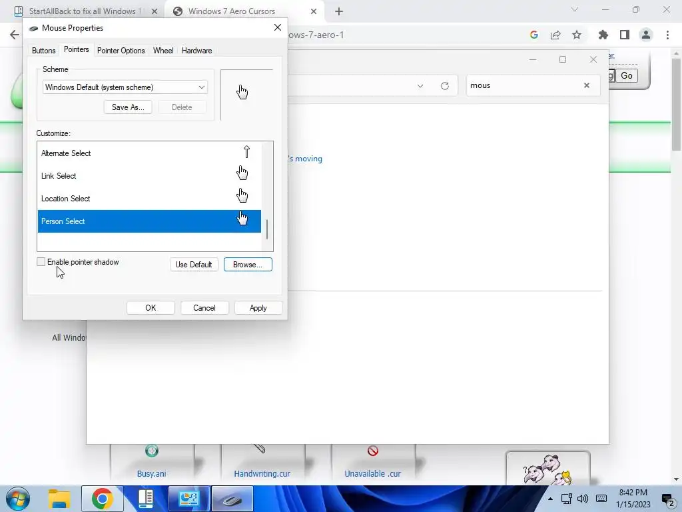Expand the address bar history dropdown
This screenshot has width=682, height=512.
420,86
